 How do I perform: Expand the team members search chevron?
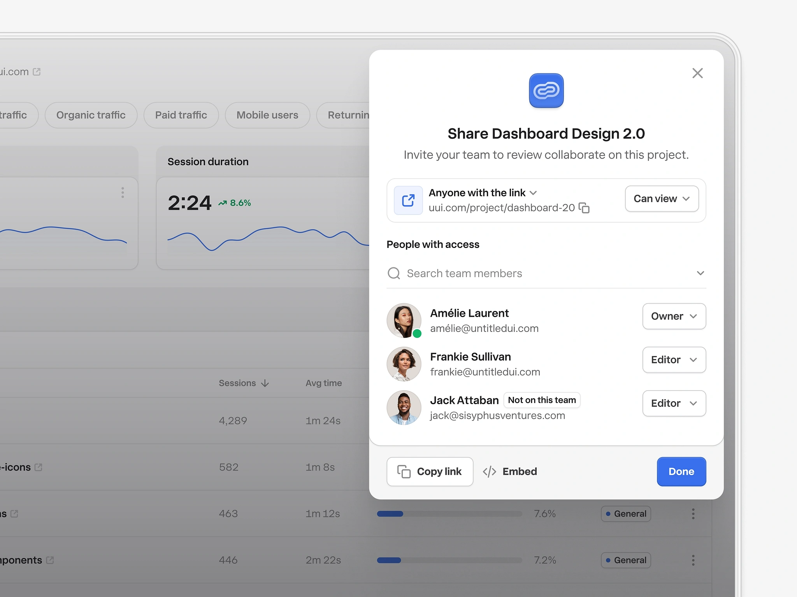pyautogui.click(x=700, y=273)
